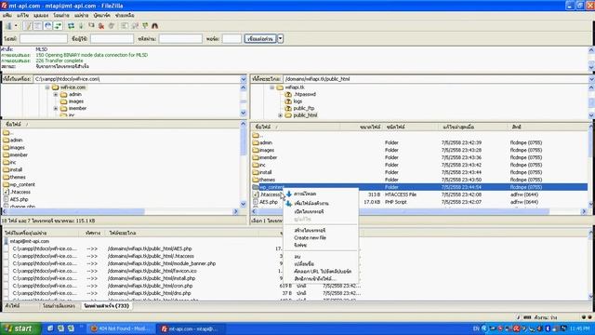Image resolution: width=595 pixels, height=335 pixels.
Task: Click the reconnect to last server icon
Action: [x=112, y=26]
